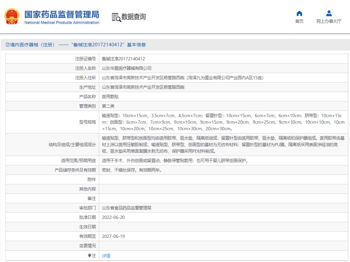Viewport: 350px width, 262px height.
Task: Click approval date 2022-06-20
Action: [114, 217]
